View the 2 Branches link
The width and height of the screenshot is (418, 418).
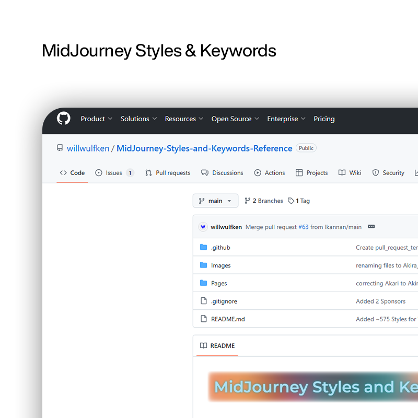pos(264,201)
